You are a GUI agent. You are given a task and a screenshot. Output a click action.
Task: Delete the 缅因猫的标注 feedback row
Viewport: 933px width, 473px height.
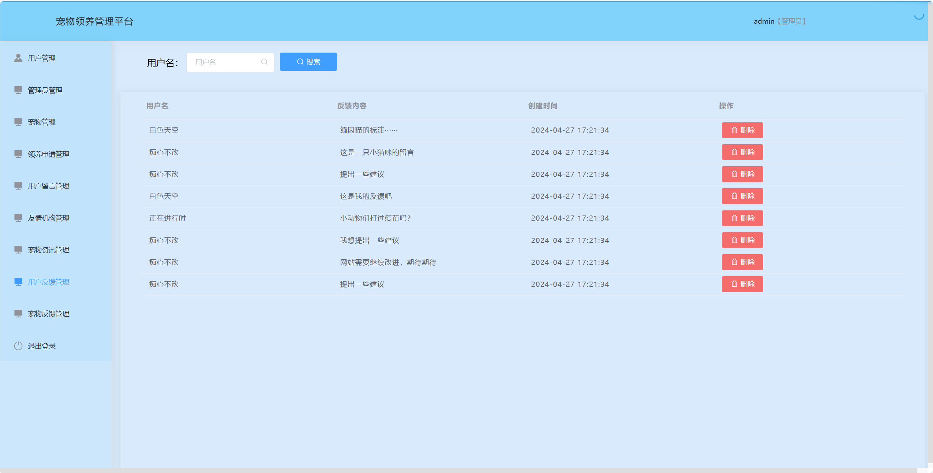pyautogui.click(x=742, y=130)
